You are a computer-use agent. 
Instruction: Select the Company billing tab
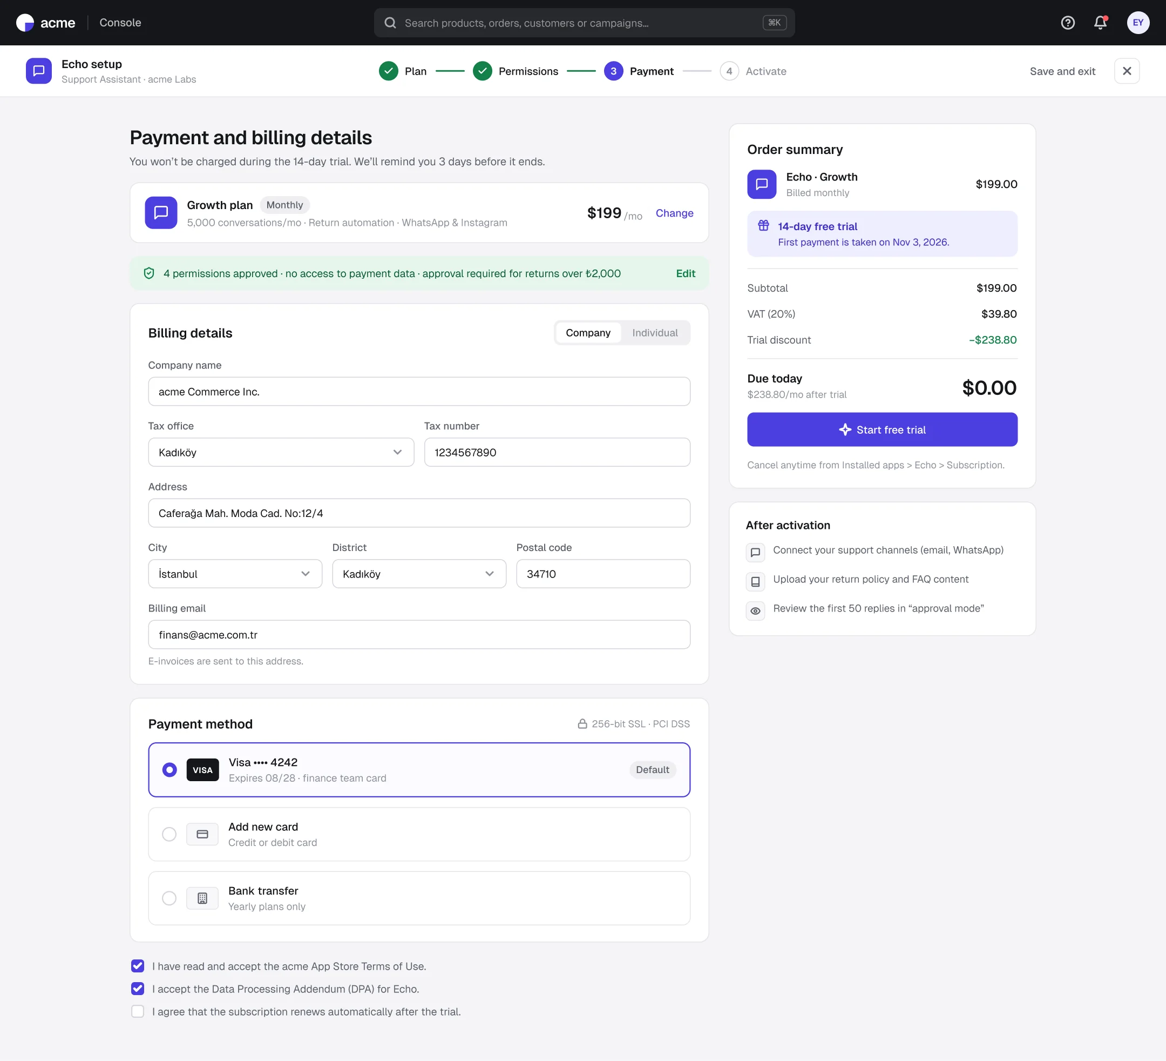point(588,333)
